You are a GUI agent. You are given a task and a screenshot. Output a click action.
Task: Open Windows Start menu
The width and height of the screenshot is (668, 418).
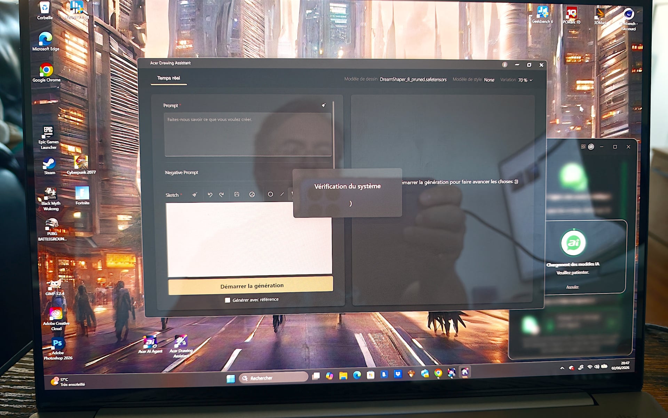click(231, 379)
